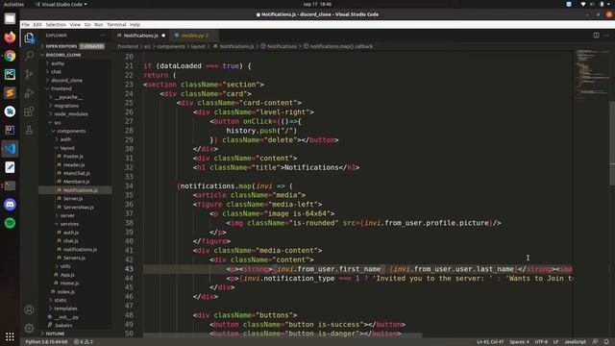This screenshot has width=615, height=346.
Task: Open App.js in the explorer
Action: coord(67,275)
